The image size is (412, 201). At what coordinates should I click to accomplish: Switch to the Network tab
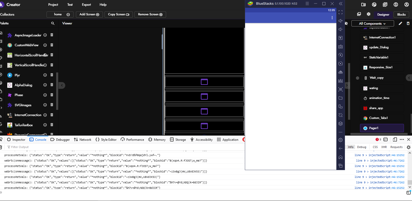pyautogui.click(x=82, y=139)
